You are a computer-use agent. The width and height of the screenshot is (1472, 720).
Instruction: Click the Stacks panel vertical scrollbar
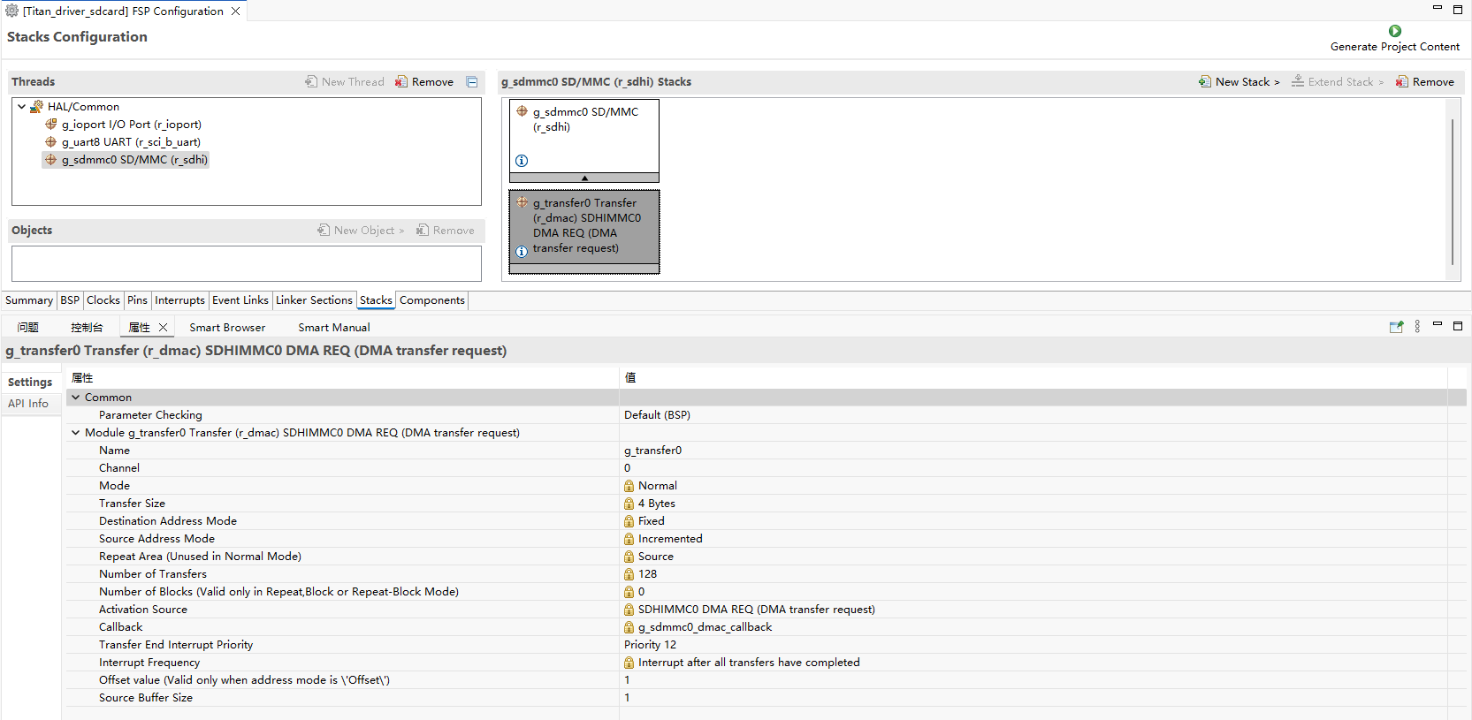[1452, 190]
